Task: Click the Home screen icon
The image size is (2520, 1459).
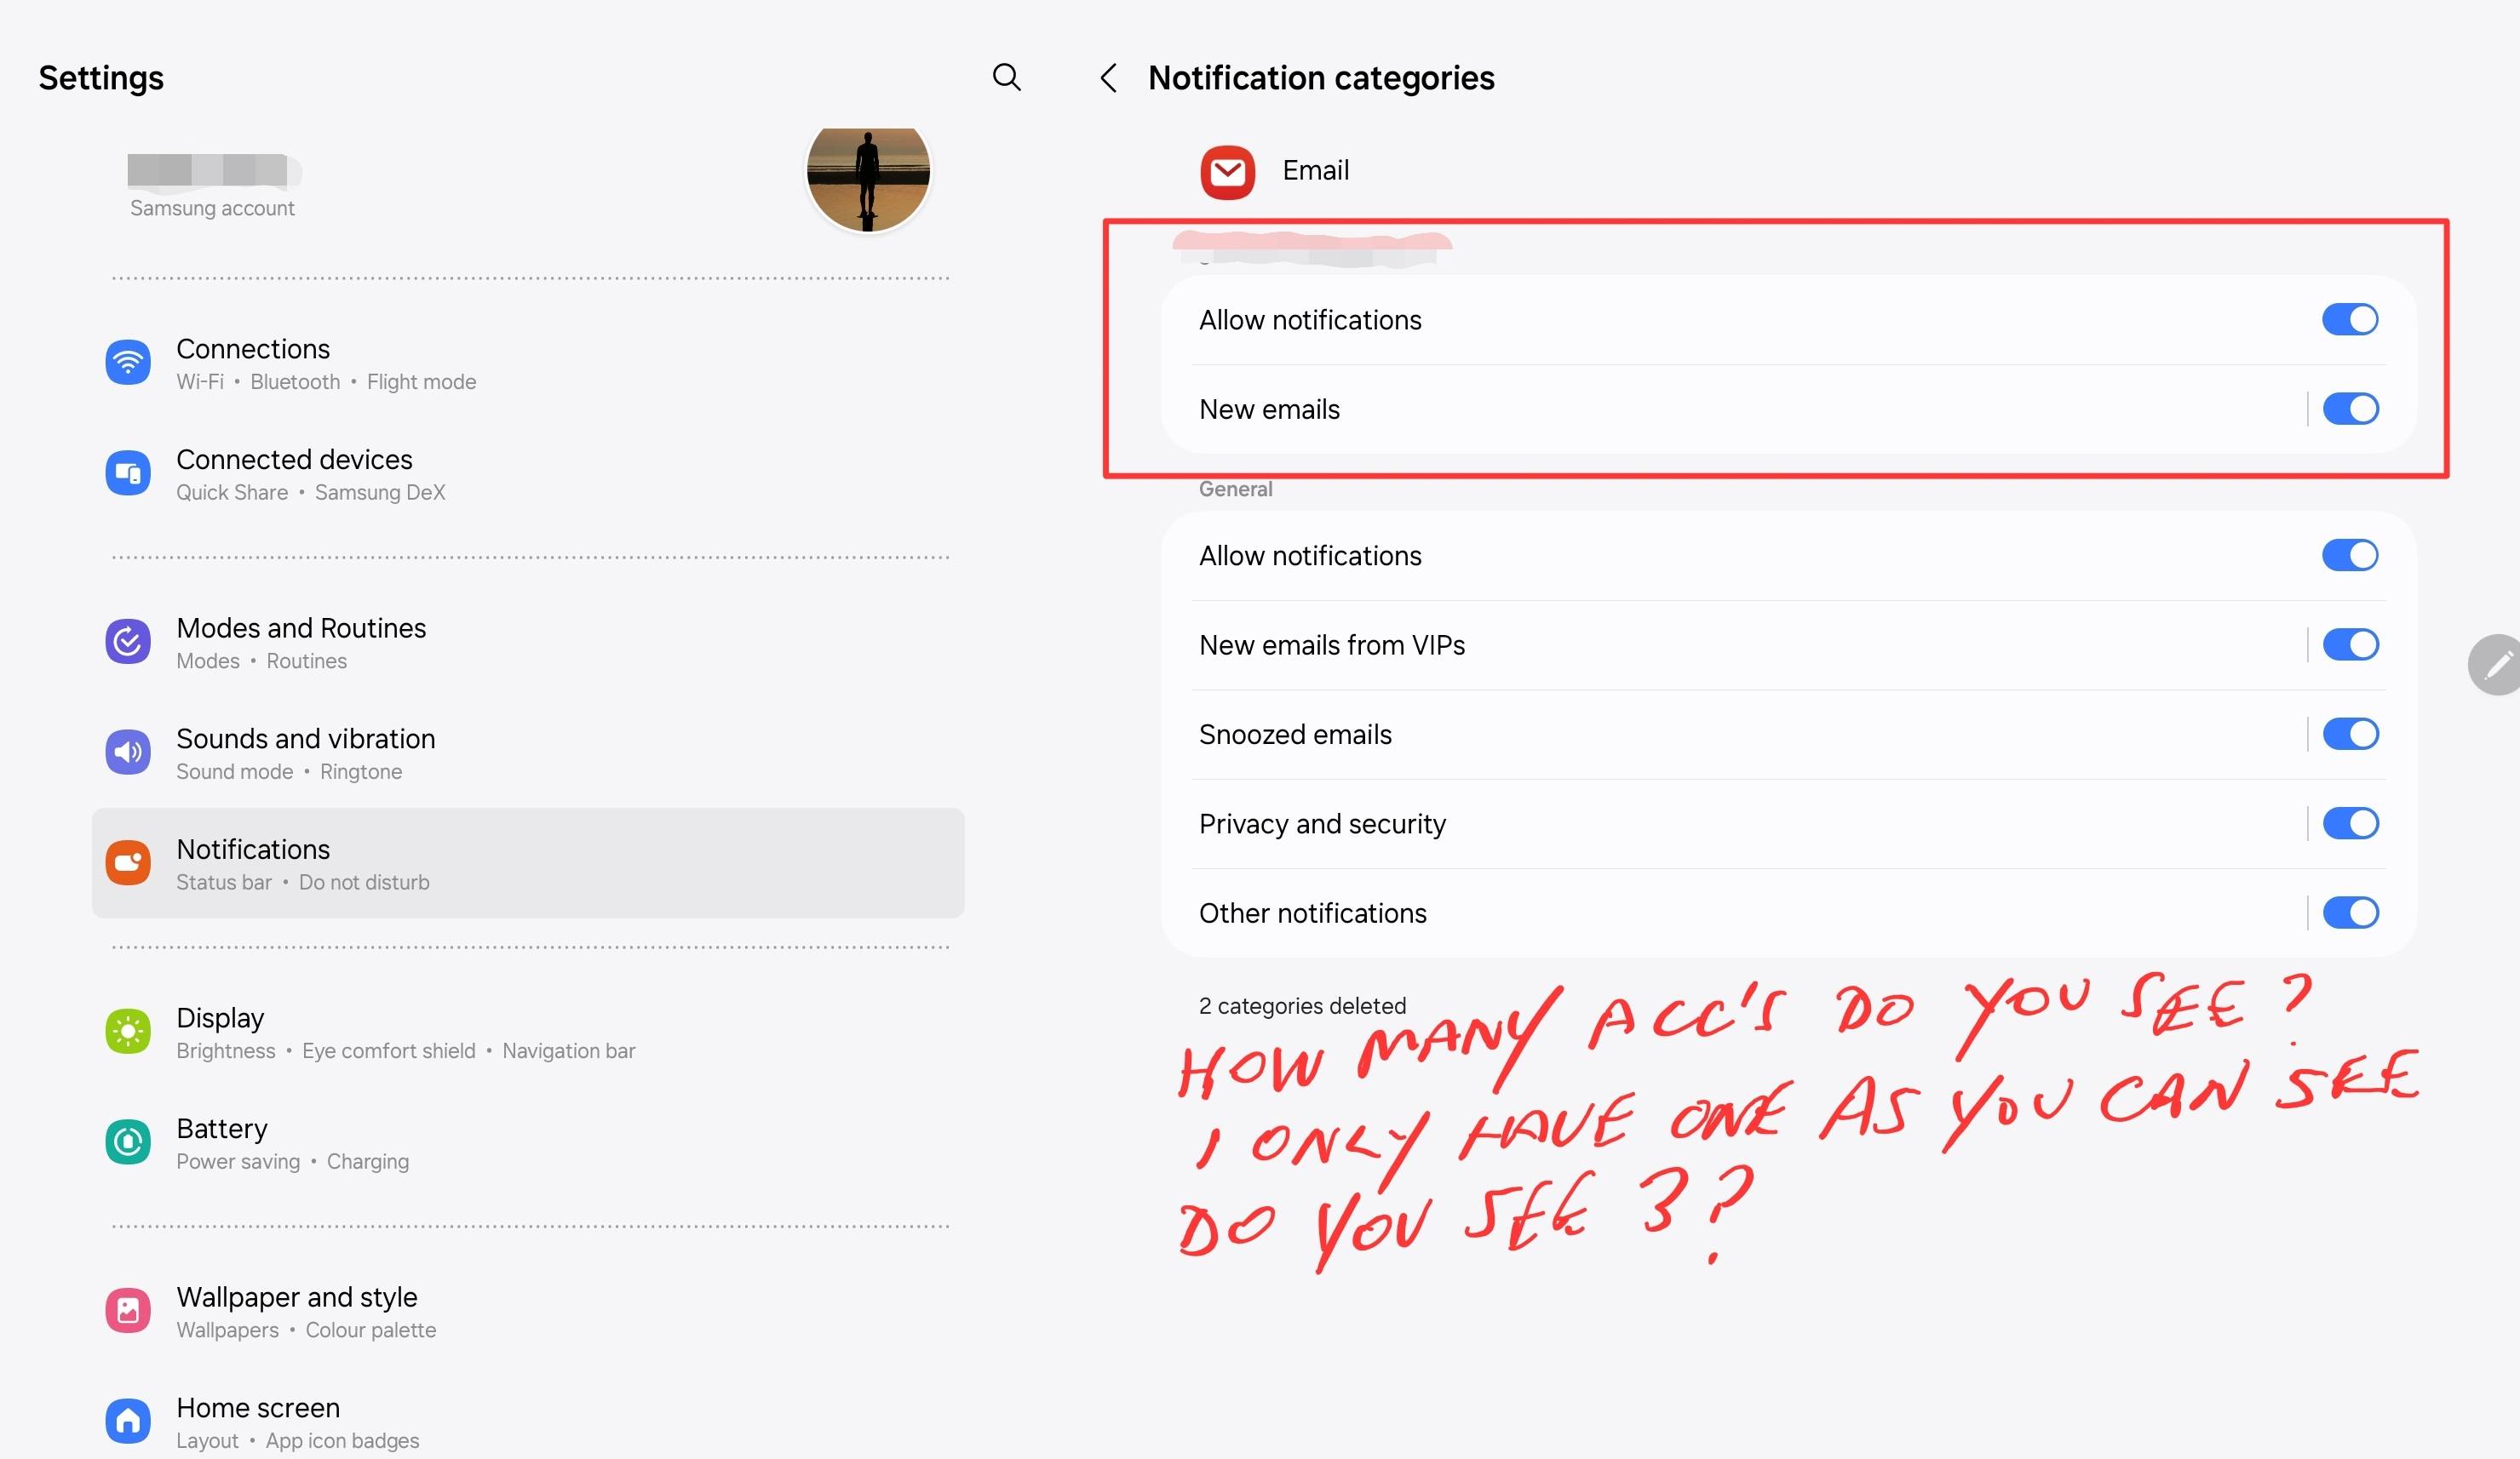Action: click(128, 1420)
